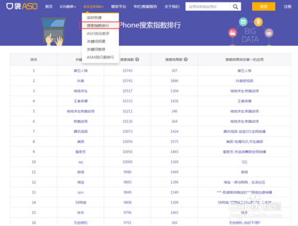Click top app 淘宝 - 移动购物 in row 12

tap(244, 182)
